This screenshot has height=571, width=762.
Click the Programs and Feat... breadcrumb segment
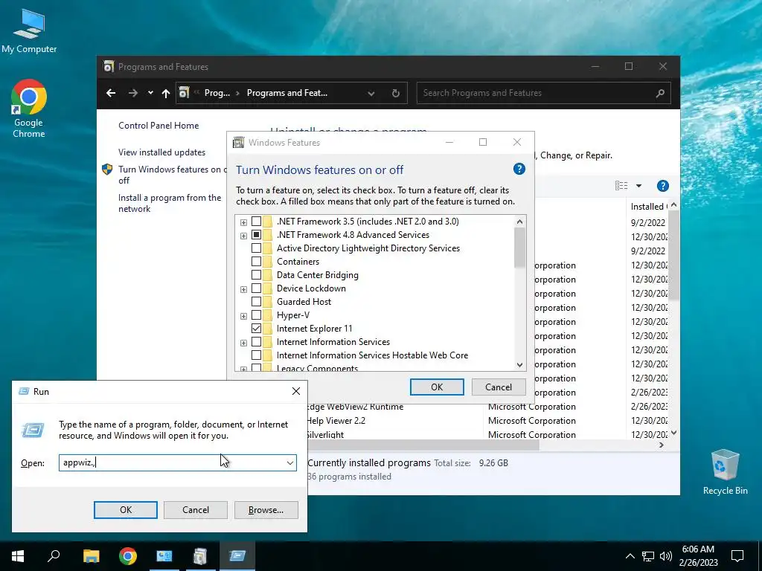[x=287, y=93]
